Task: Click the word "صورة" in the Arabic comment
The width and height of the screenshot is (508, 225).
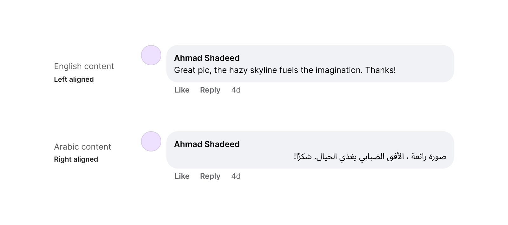Action: pyautogui.click(x=437, y=157)
